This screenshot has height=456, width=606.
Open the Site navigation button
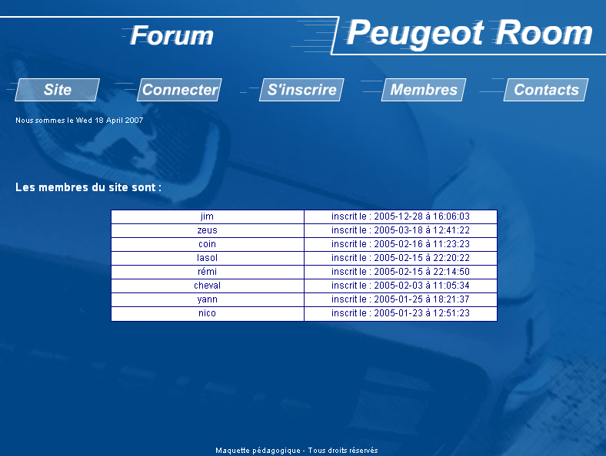tap(57, 90)
